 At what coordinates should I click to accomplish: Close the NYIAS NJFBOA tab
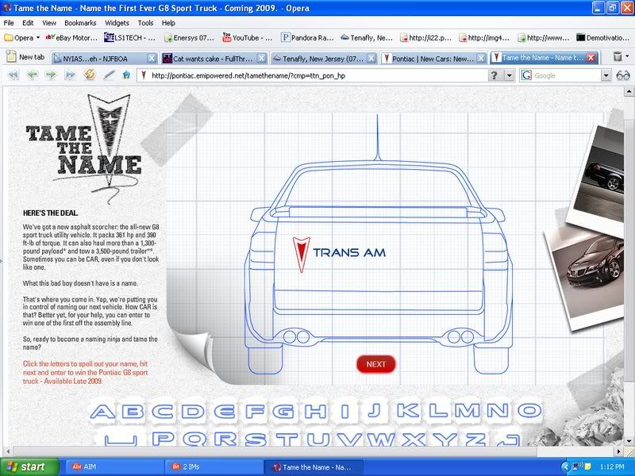click(152, 59)
